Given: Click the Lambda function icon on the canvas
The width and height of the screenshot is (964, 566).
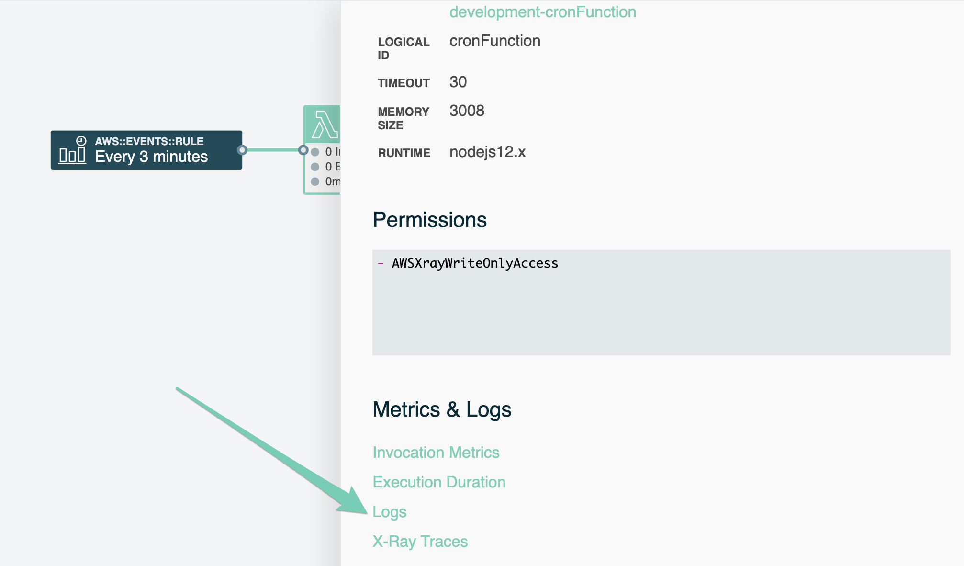Looking at the screenshot, I should pyautogui.click(x=324, y=125).
